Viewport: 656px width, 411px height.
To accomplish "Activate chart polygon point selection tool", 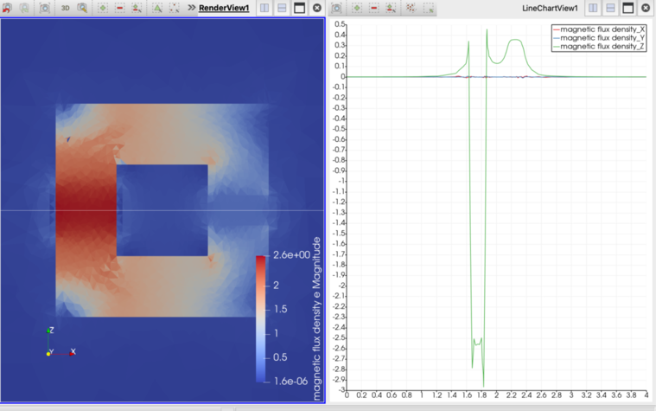I will tap(411, 8).
